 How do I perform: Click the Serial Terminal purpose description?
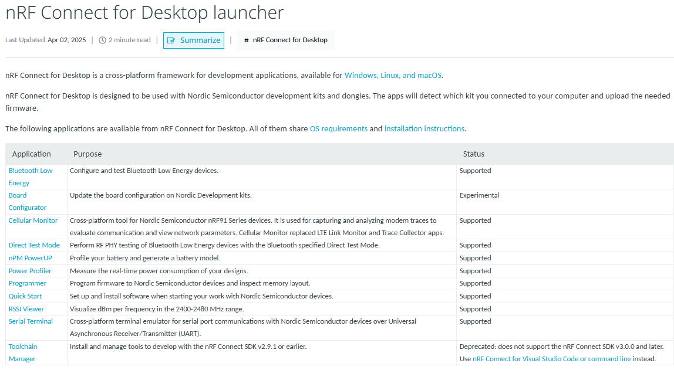(x=243, y=328)
